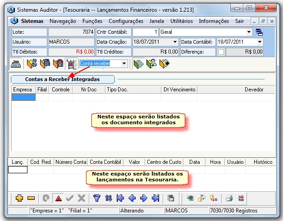The width and height of the screenshot is (283, 221).
Task: Jump to the last record
Action: click(x=155, y=198)
